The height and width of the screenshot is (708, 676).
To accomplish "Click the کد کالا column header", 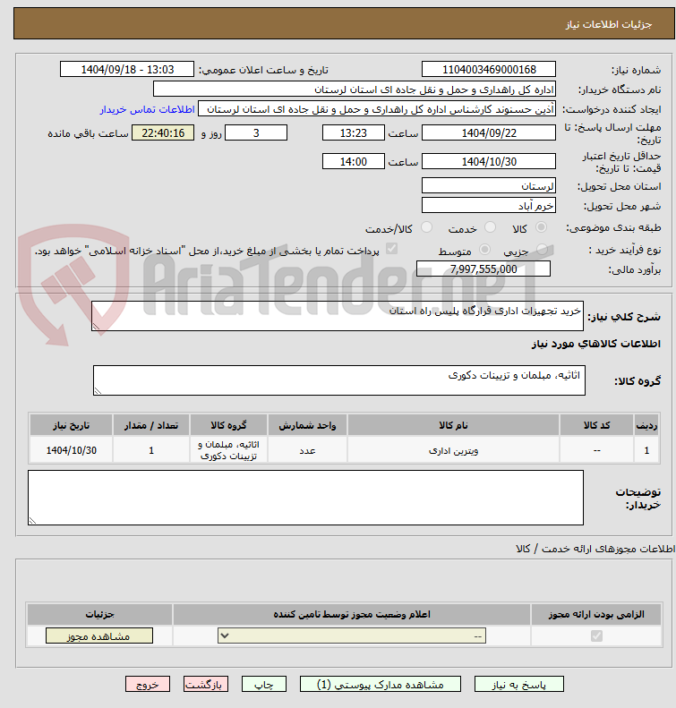I will point(596,425).
